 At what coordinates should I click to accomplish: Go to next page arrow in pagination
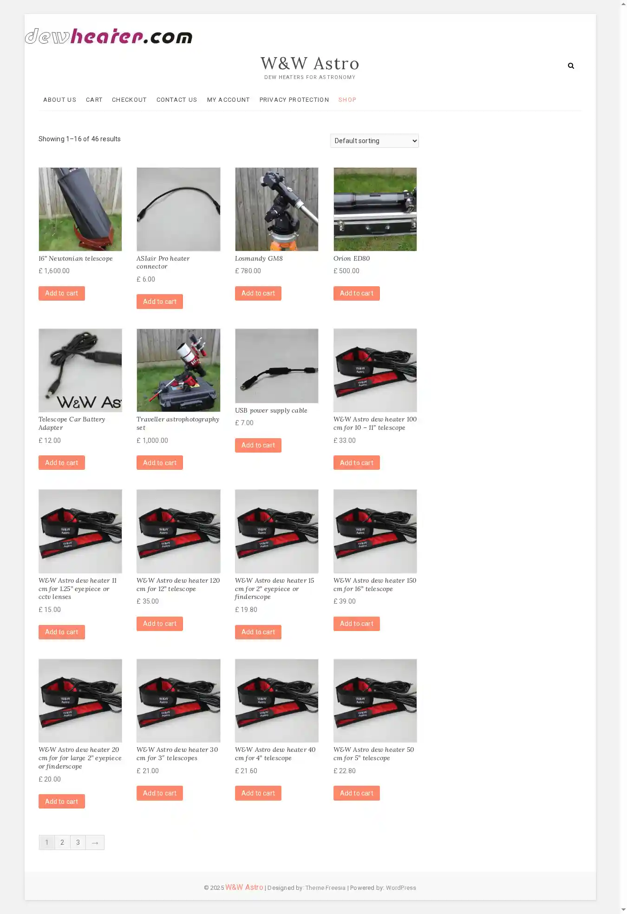95,842
